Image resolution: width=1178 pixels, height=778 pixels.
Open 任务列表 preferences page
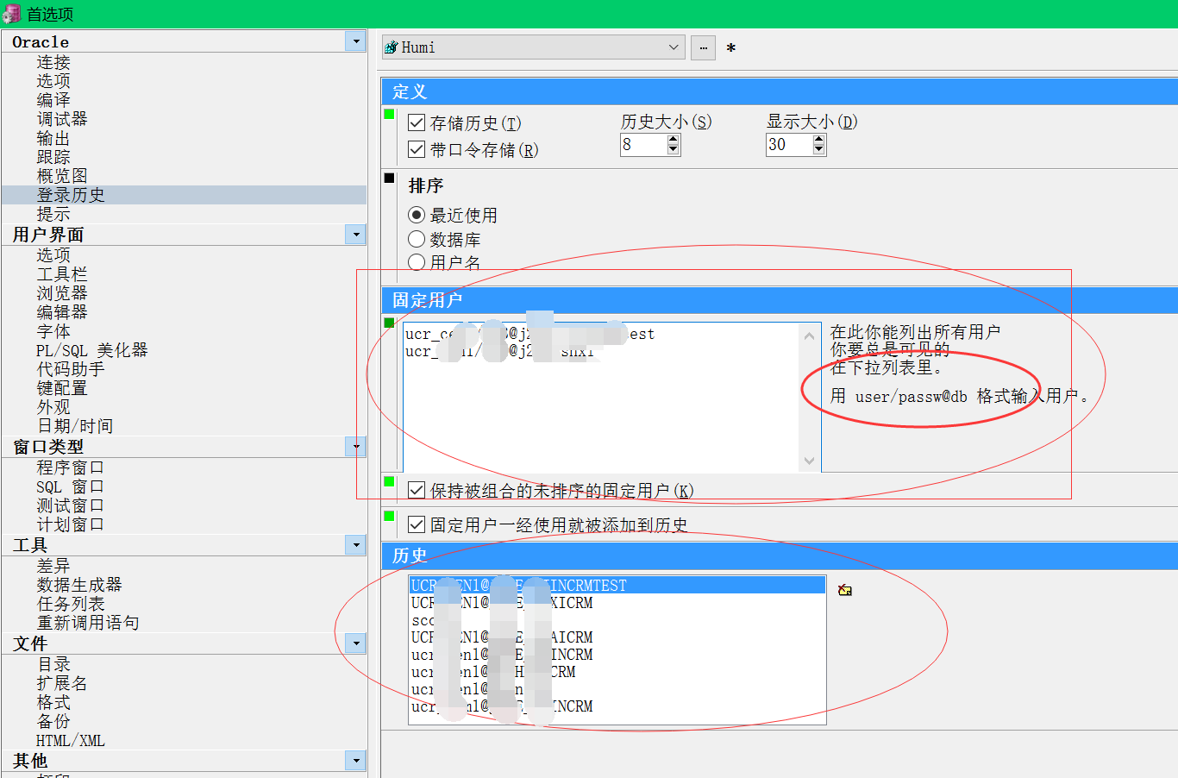click(x=71, y=604)
